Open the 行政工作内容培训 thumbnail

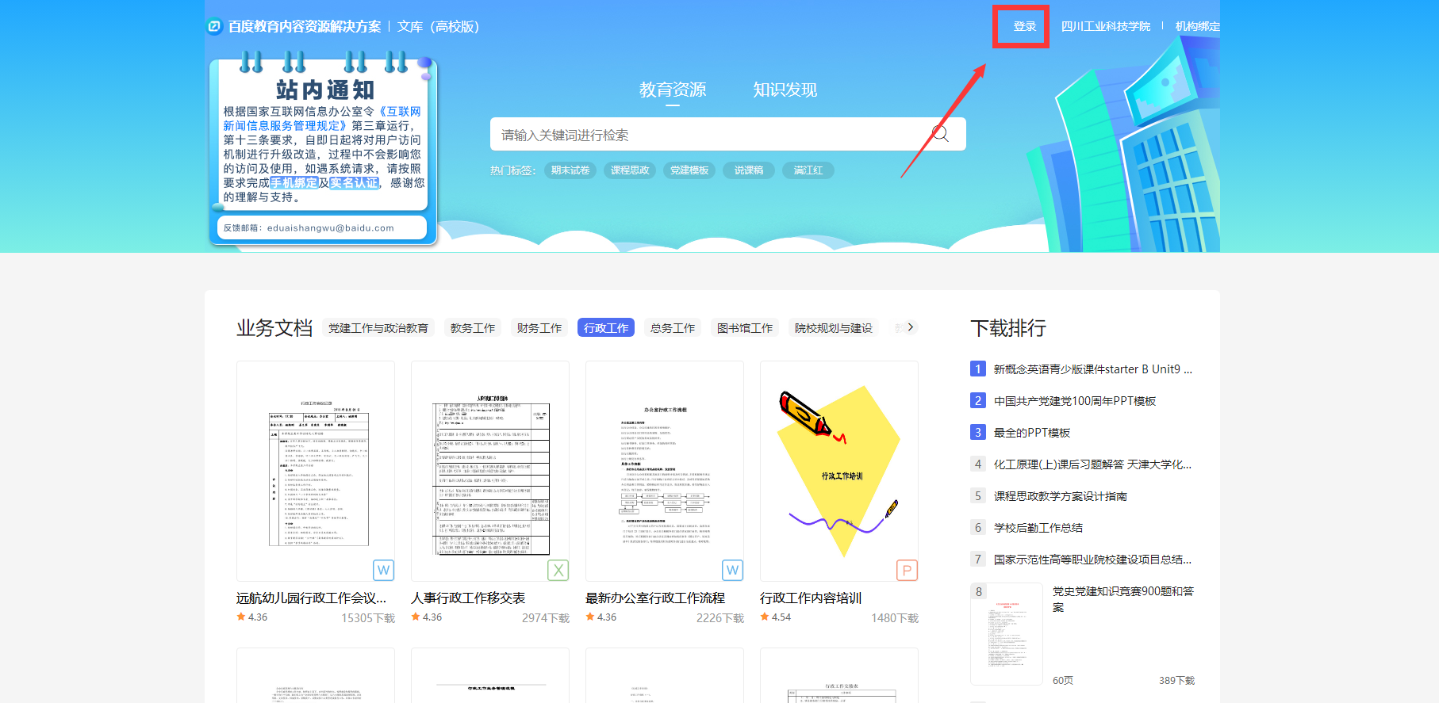pos(838,471)
